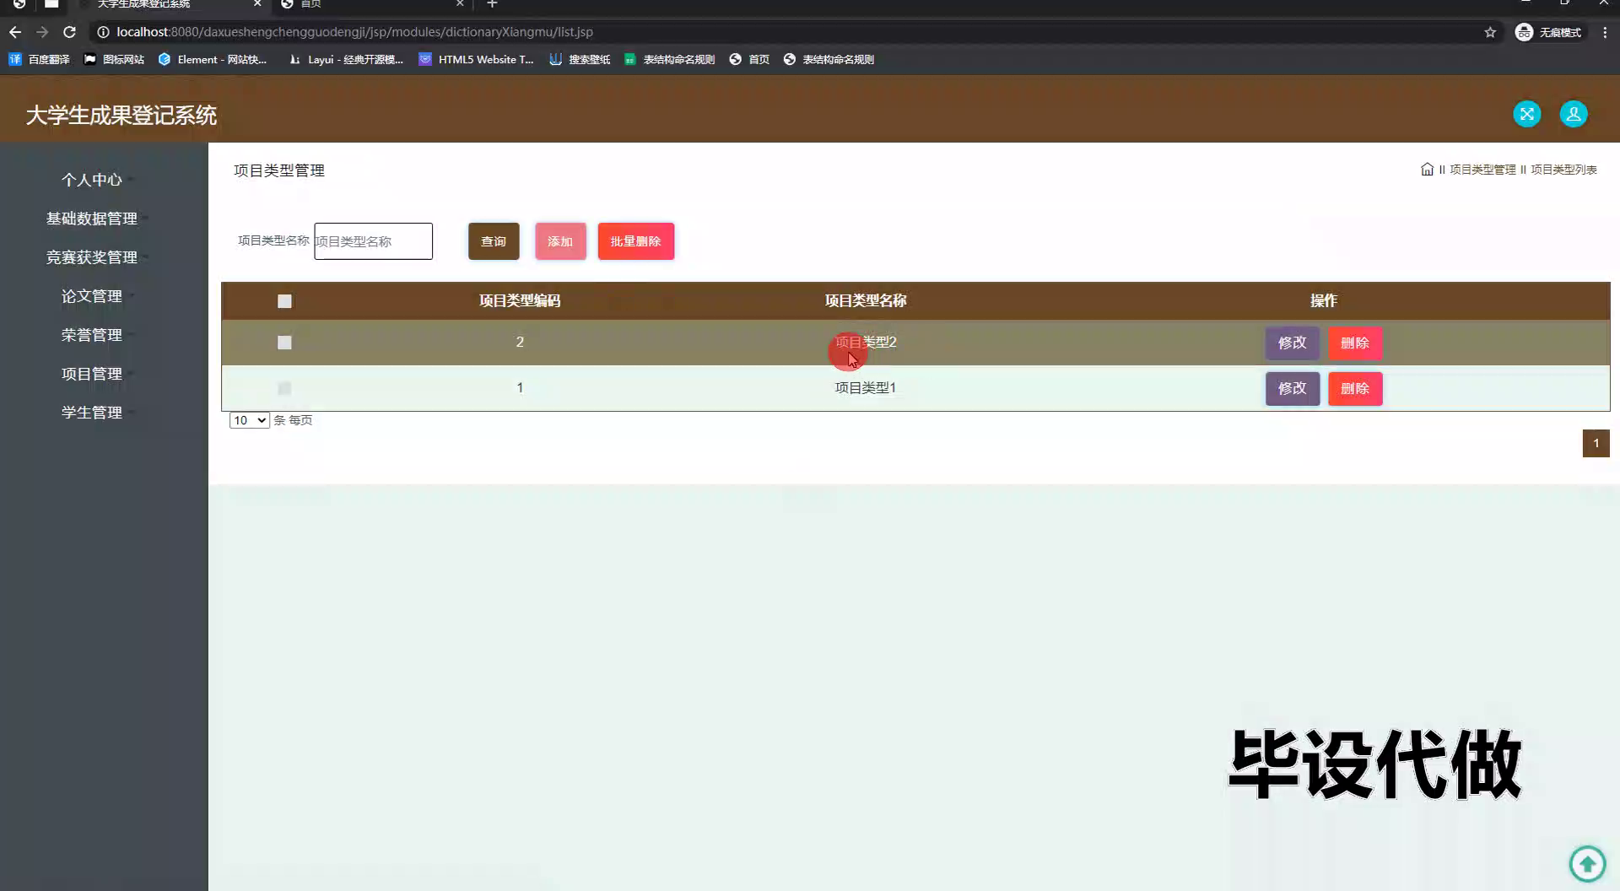This screenshot has height=891, width=1620.
Task: Check the checkbox for row 项目类型1
Action: (x=284, y=388)
